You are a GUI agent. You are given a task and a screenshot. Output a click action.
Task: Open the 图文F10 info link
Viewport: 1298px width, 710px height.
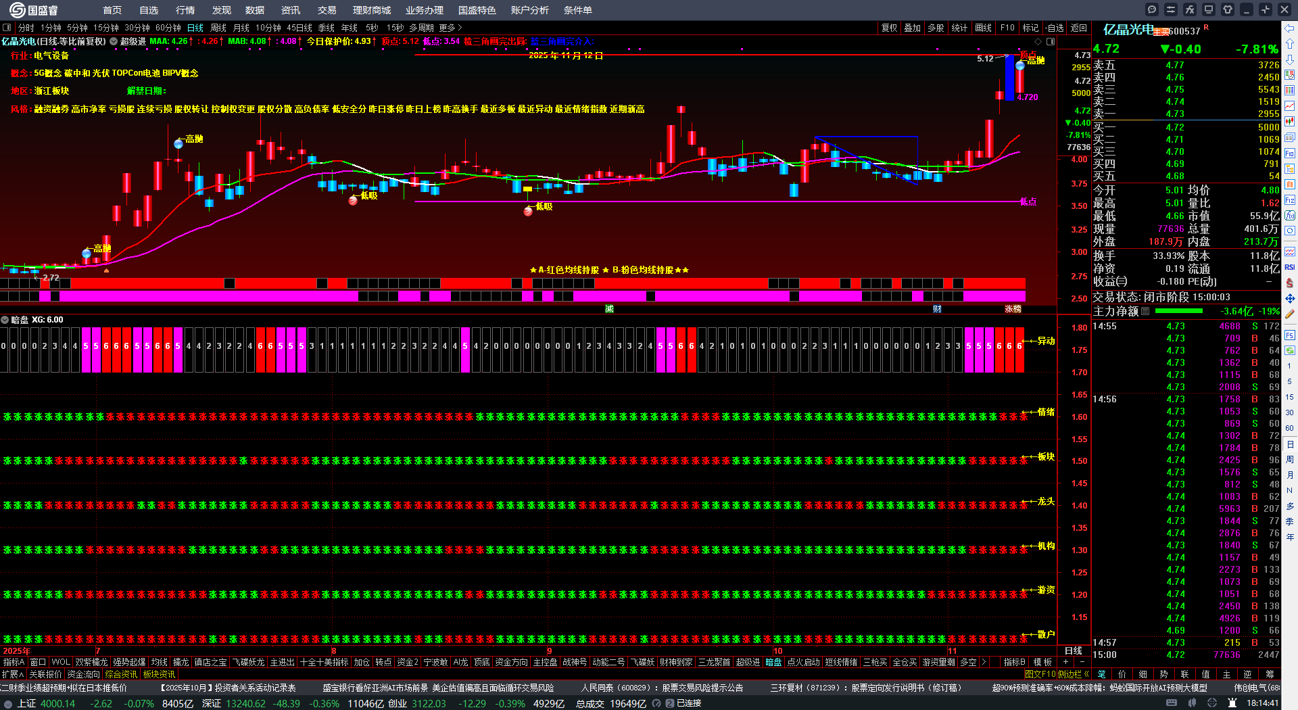tap(1040, 674)
